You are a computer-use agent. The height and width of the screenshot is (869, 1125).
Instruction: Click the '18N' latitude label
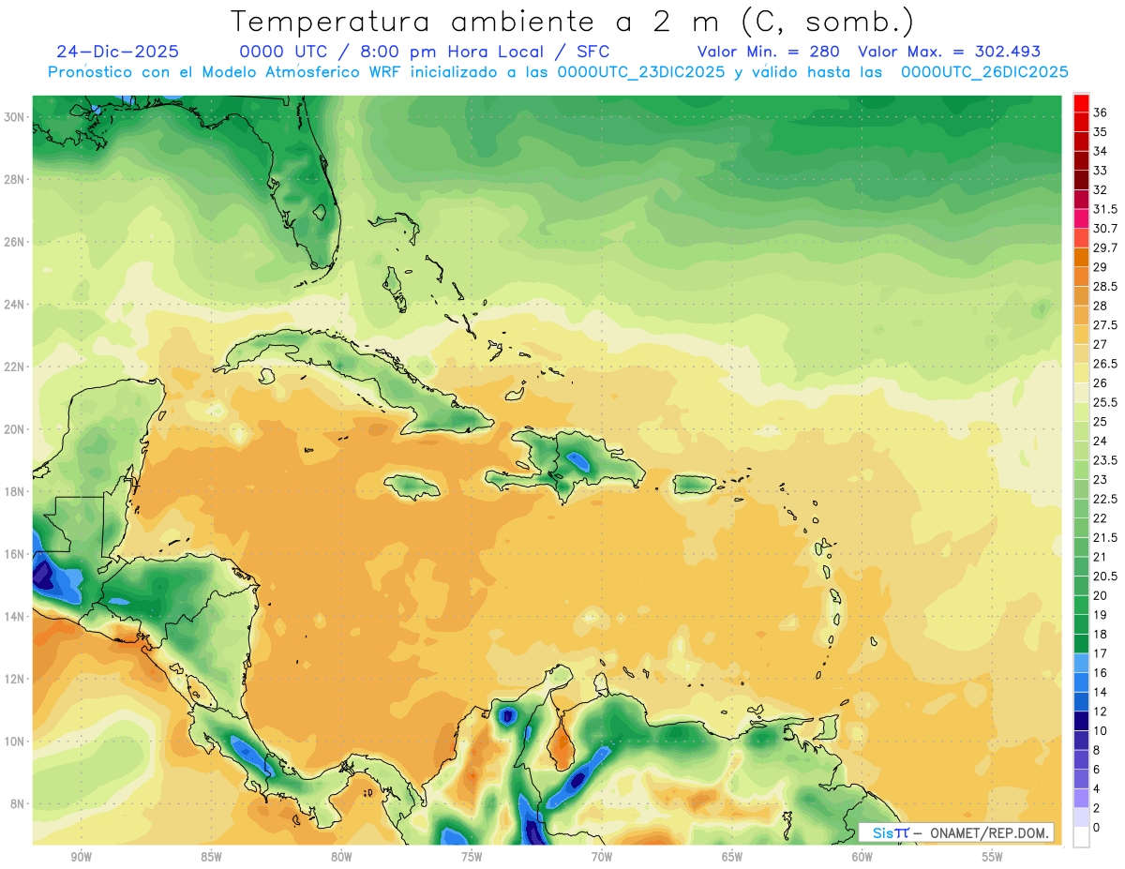(x=15, y=491)
